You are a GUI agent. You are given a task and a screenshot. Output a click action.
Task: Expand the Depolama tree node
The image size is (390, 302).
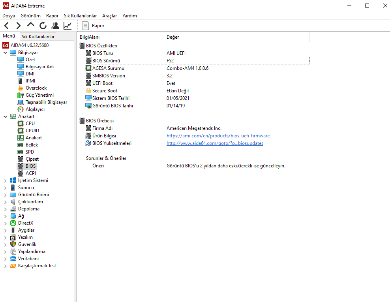point(5,209)
